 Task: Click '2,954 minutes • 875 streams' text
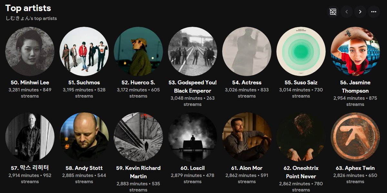click(x=355, y=101)
